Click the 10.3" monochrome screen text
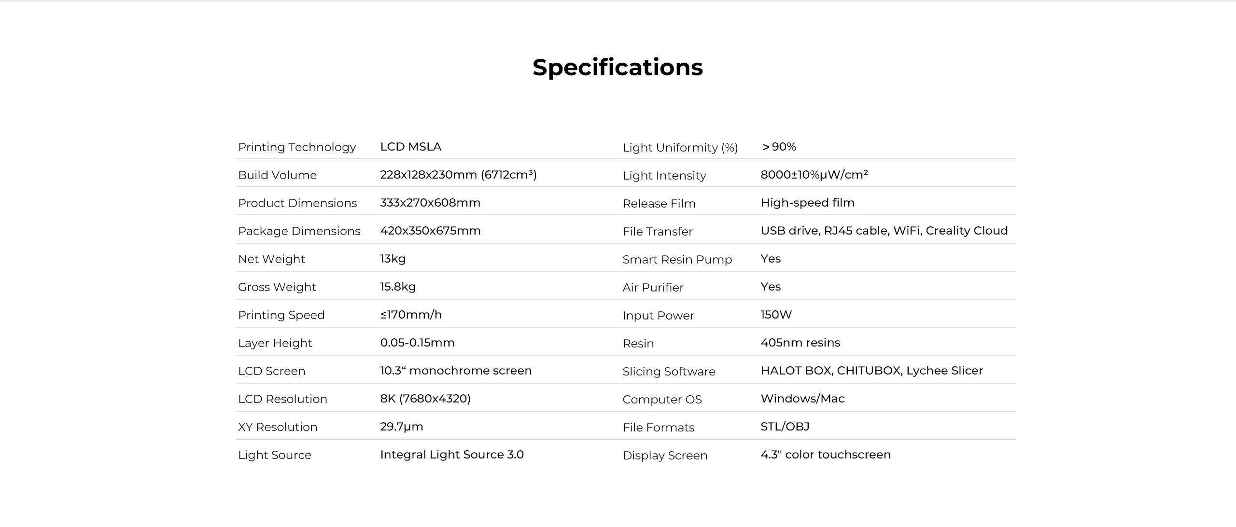This screenshot has width=1236, height=527. click(456, 371)
